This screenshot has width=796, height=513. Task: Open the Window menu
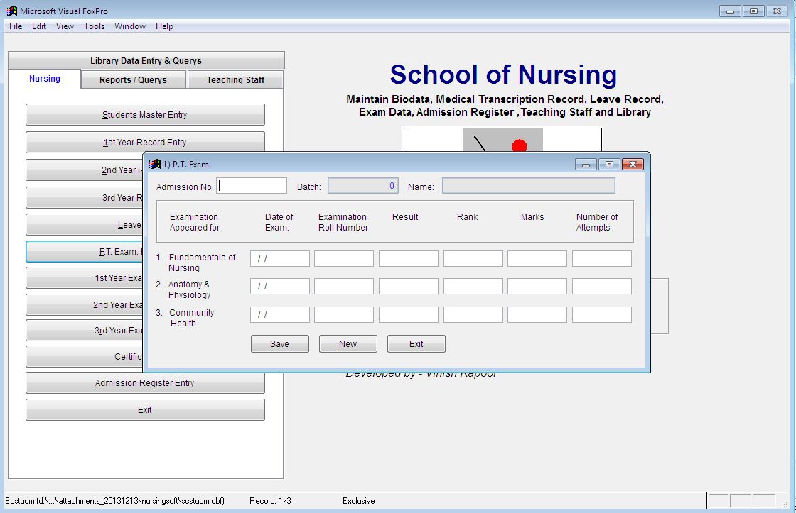pyautogui.click(x=130, y=26)
